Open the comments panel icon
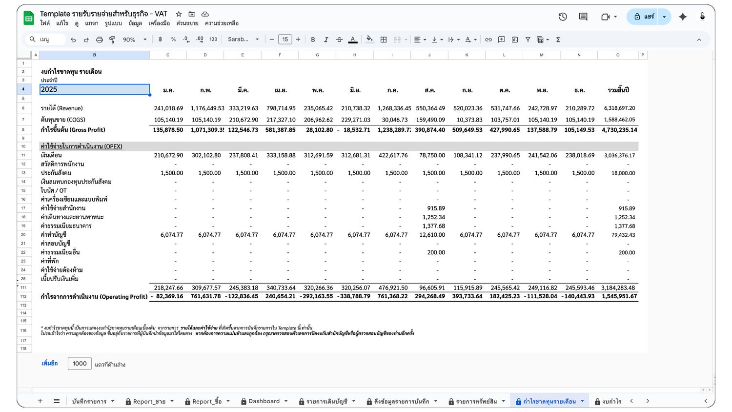Screen dimensions: 732x412 pos(583,17)
